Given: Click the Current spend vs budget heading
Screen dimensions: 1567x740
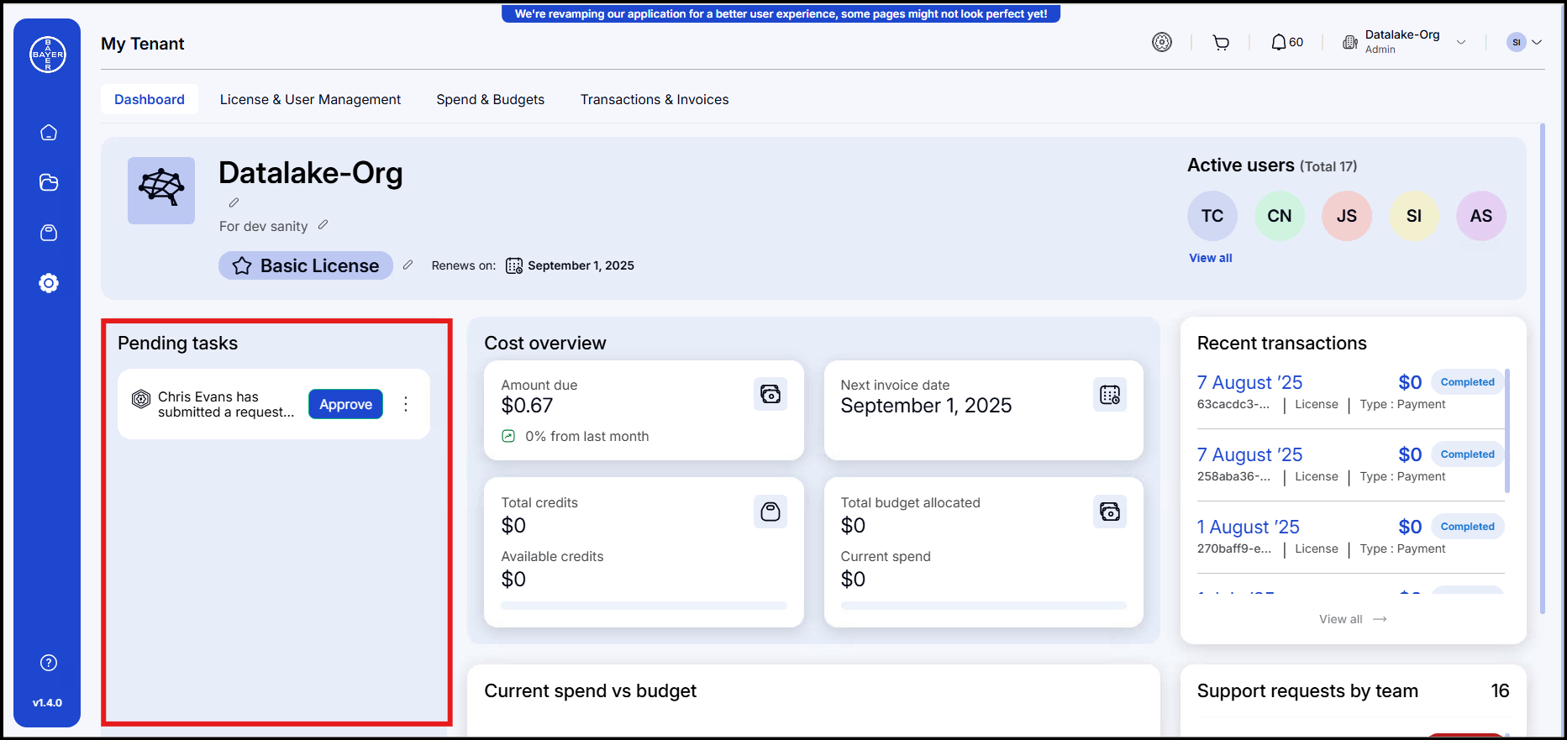Looking at the screenshot, I should [x=590, y=690].
